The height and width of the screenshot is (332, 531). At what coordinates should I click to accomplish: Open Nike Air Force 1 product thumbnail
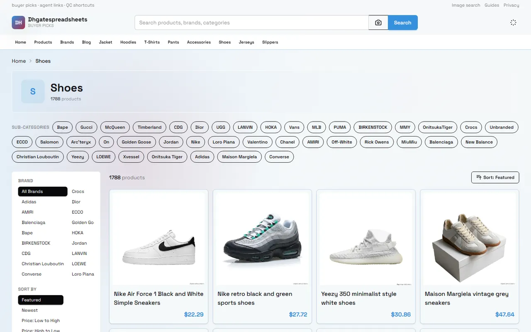pyautogui.click(x=158, y=239)
